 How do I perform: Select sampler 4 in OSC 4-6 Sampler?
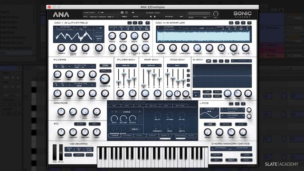click(231, 23)
